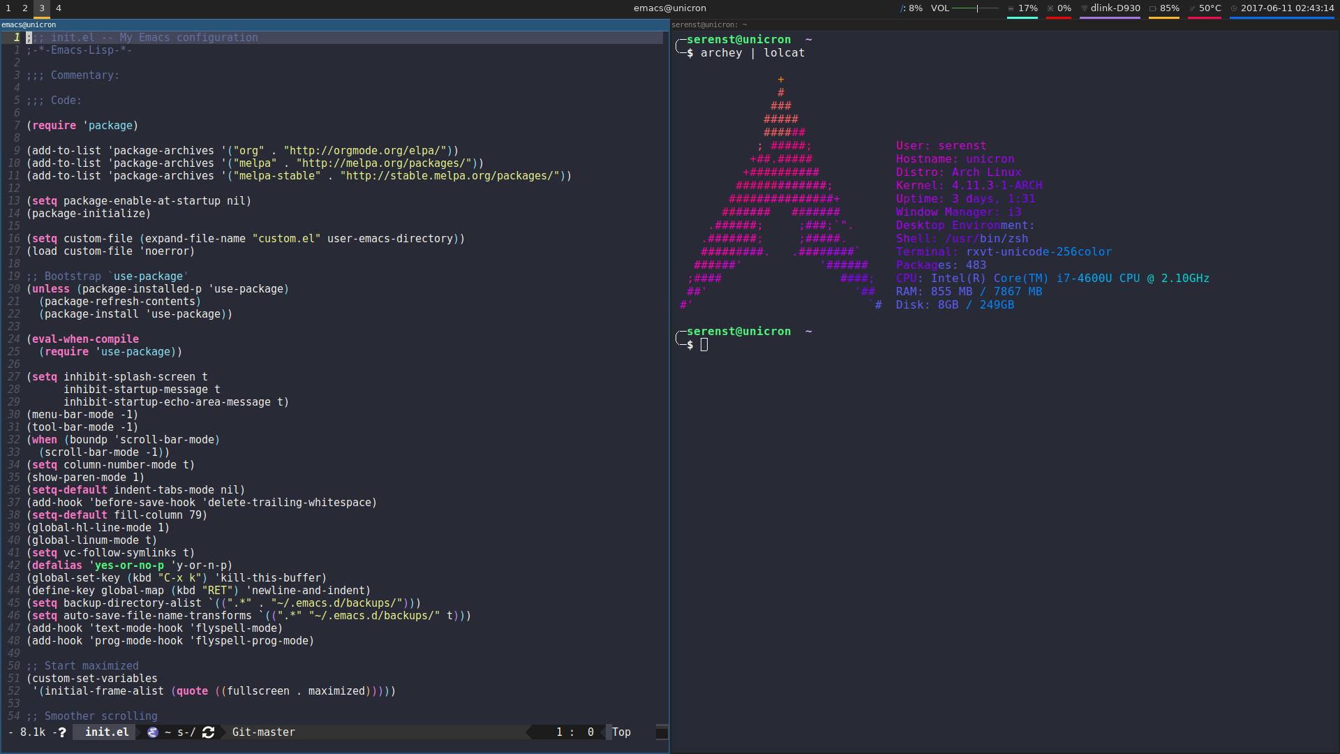Click the battery icon beside 85%
Viewport: 1340px width, 754px height.
(x=1153, y=8)
